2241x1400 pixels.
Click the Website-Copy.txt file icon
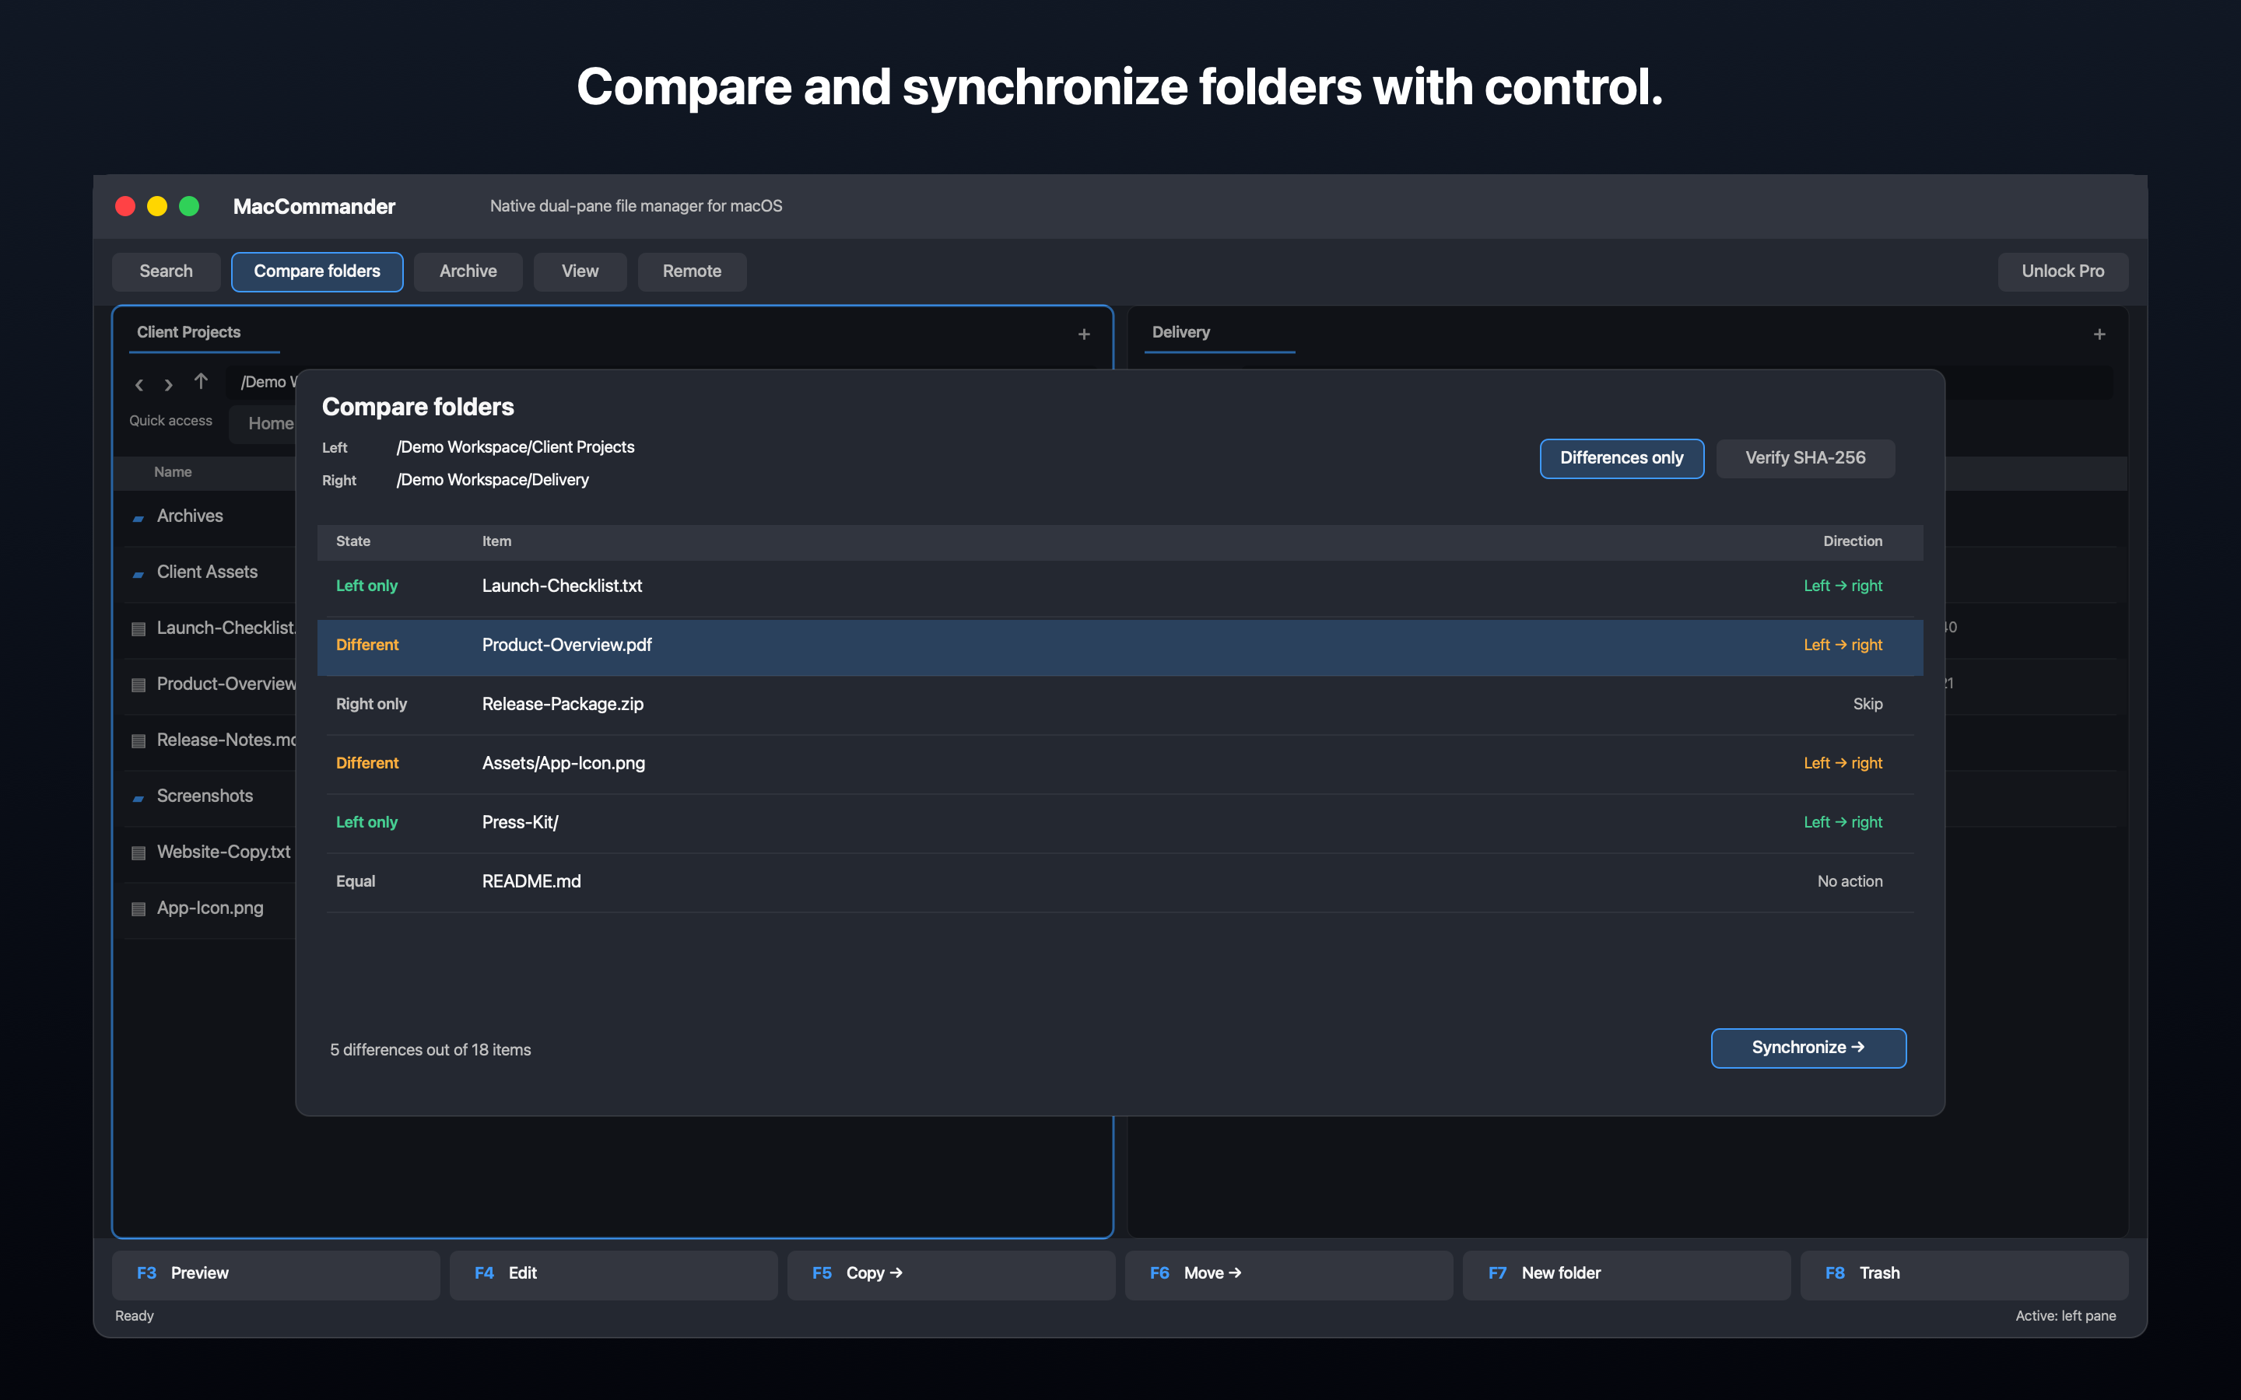tap(139, 854)
